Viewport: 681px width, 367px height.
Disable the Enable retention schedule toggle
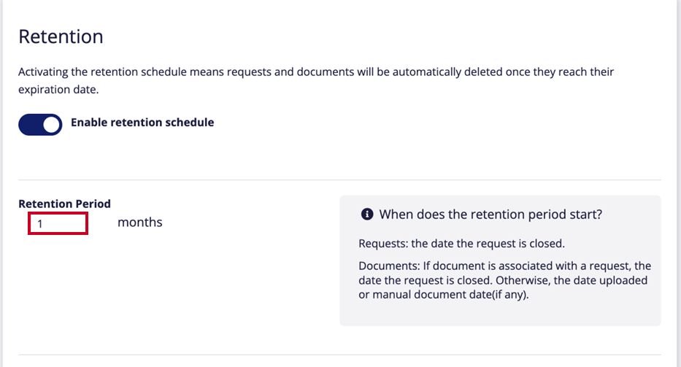click(x=40, y=125)
